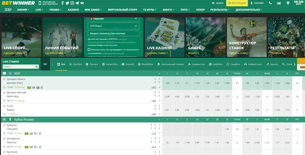Open the Twitter social icon
This screenshot has height=155, width=305.
pyautogui.click(x=67, y=3)
